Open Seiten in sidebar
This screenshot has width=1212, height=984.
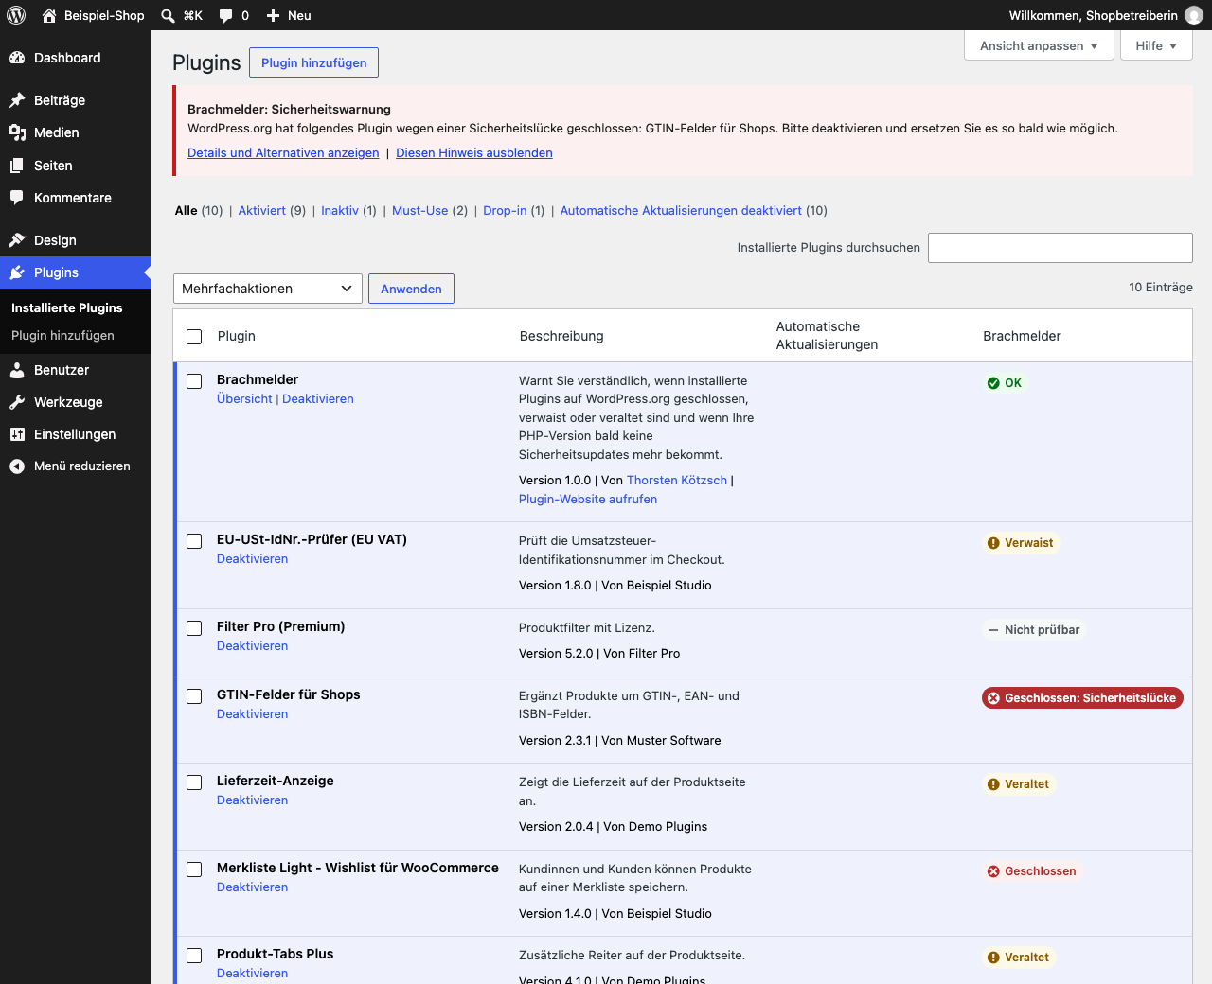point(76,166)
